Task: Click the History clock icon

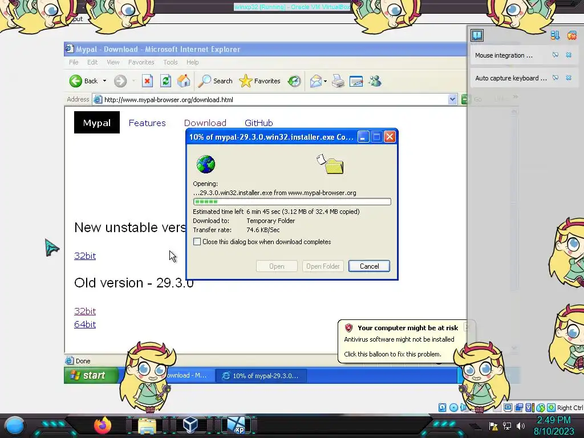Action: coord(294,81)
